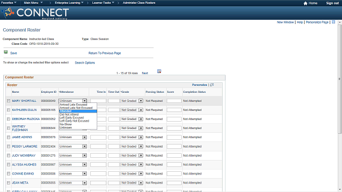Viewport: 342px width, 192px height.
Task: Open the Attendance dropdown for JUDY MOWBRAY
Action: [x=73, y=155]
